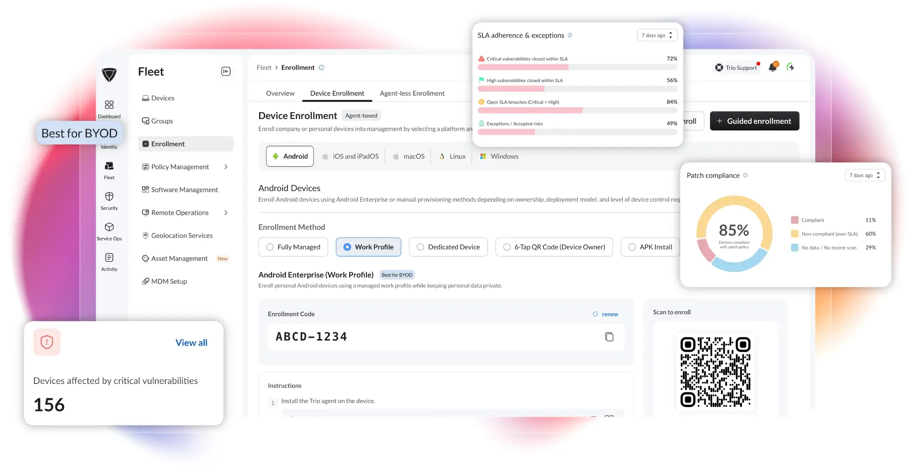Viewport: 911px width, 466px height.
Task: Click the info icon beside Patch compliance
Action: [x=745, y=175]
